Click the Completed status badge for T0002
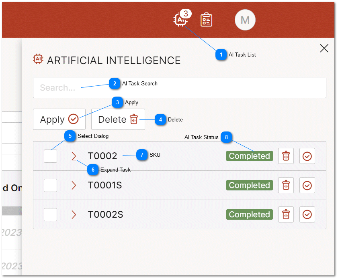The height and width of the screenshot is (279, 338). click(x=249, y=156)
